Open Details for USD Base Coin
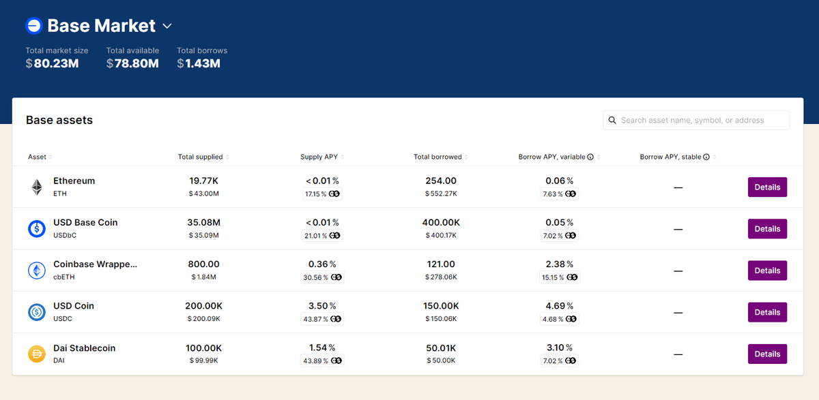 767,229
